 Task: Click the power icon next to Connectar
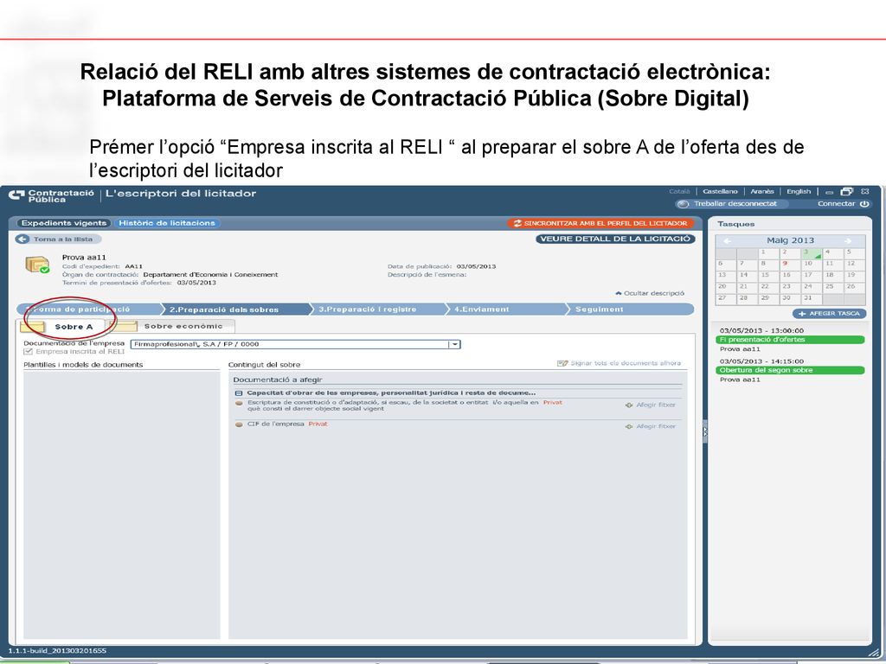[x=864, y=204]
